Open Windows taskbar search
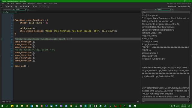 click(x=7, y=106)
